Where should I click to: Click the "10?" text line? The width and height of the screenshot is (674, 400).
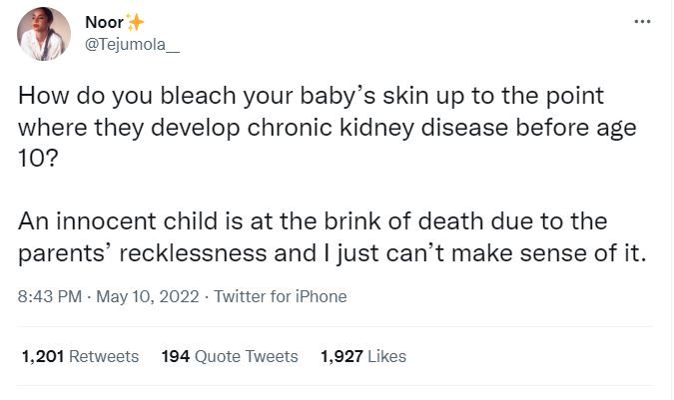point(38,161)
